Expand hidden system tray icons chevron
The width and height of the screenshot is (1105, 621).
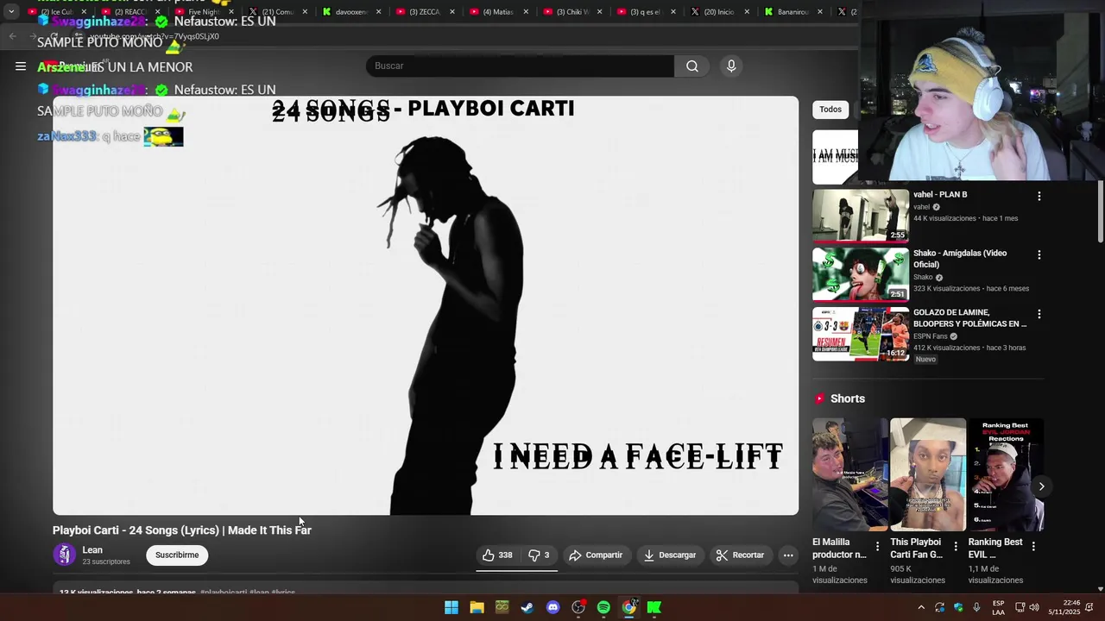click(921, 608)
